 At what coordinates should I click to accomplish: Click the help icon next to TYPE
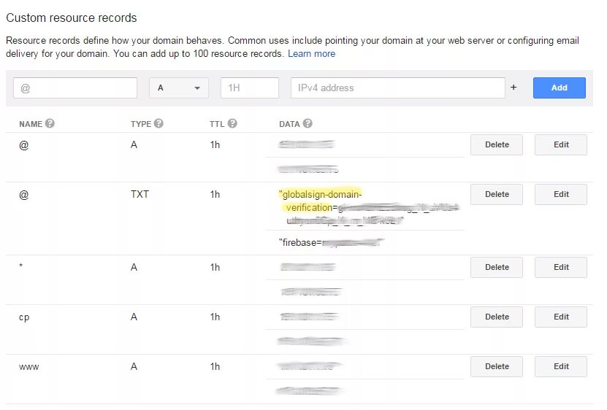click(x=159, y=124)
